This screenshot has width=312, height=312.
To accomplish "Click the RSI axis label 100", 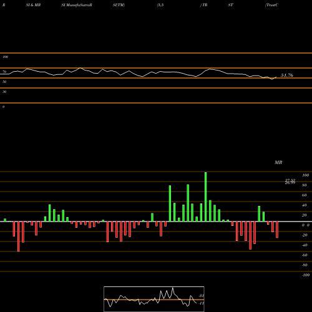I will 5,57.
